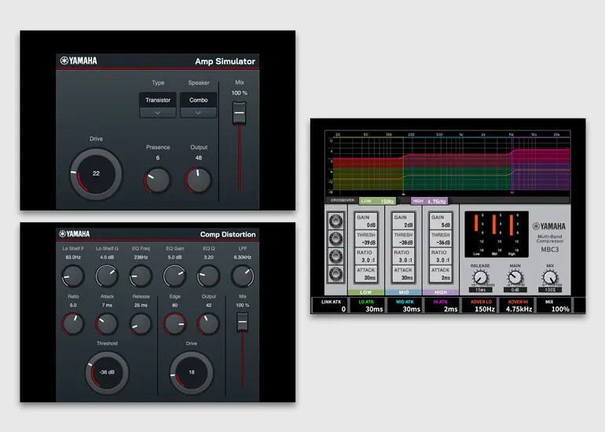605x432 pixels.
Task: Expand chevron below Transistor type
Action: point(158,113)
